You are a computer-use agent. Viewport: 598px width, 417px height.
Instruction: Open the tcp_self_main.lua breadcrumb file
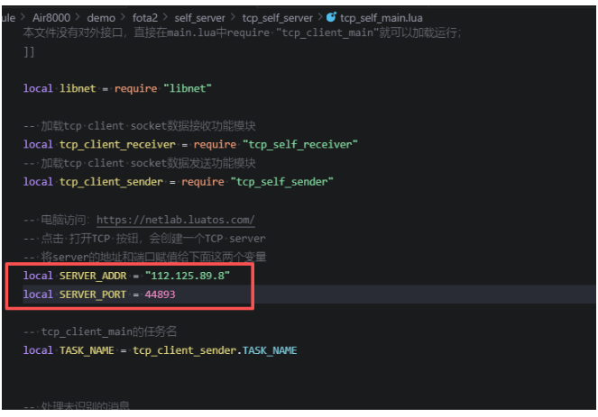[381, 17]
